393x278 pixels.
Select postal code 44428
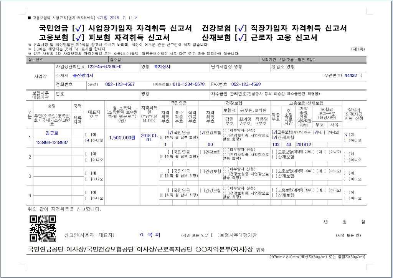click(x=351, y=76)
